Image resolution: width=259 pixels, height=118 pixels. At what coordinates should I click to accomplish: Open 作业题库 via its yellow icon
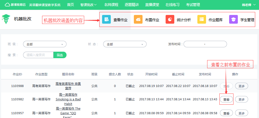[x=202, y=19]
